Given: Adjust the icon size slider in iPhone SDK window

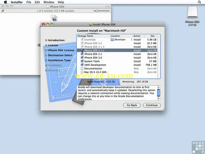Looking at the screenshot, I should [x=97, y=11].
